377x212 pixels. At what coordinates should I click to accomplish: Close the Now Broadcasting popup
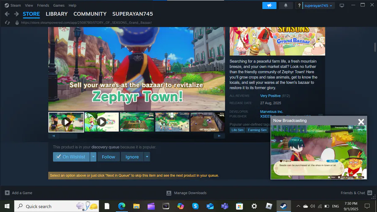(361, 122)
